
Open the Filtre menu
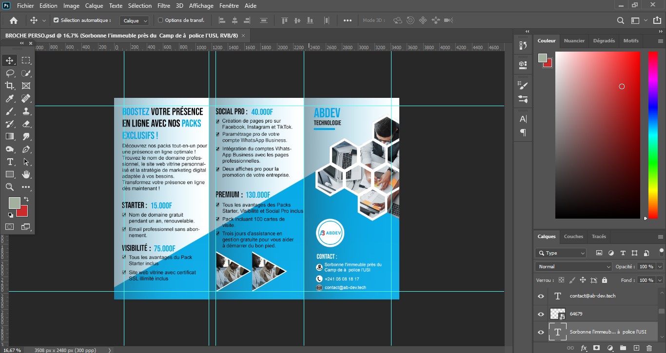164,6
